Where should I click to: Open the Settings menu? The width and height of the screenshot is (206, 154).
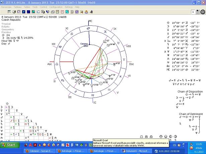pos(69,7)
